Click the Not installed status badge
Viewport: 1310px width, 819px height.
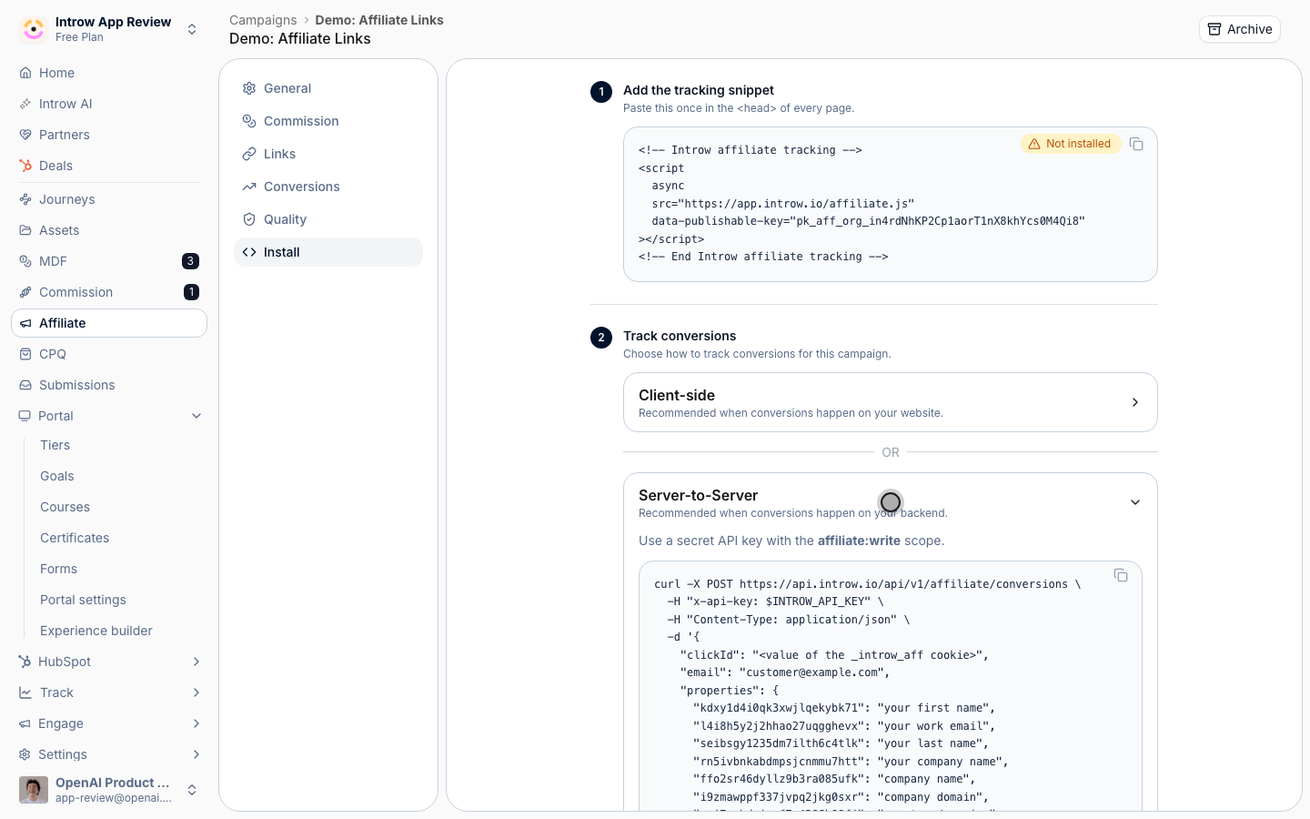coord(1071,144)
